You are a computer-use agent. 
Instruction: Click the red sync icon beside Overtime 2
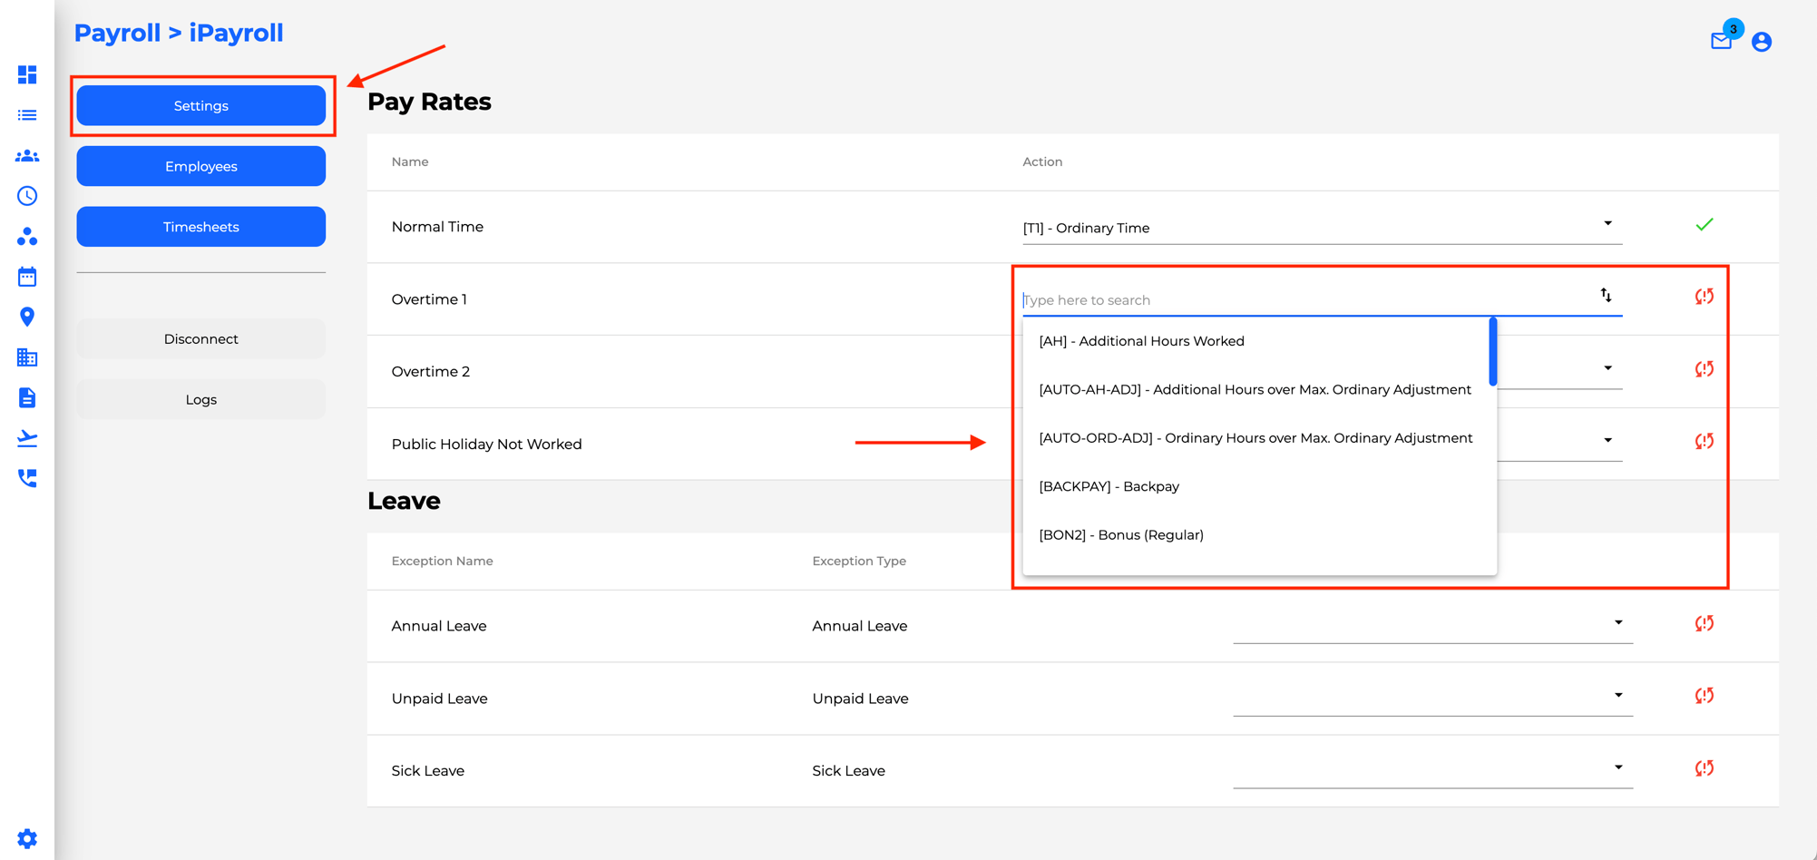(1704, 369)
